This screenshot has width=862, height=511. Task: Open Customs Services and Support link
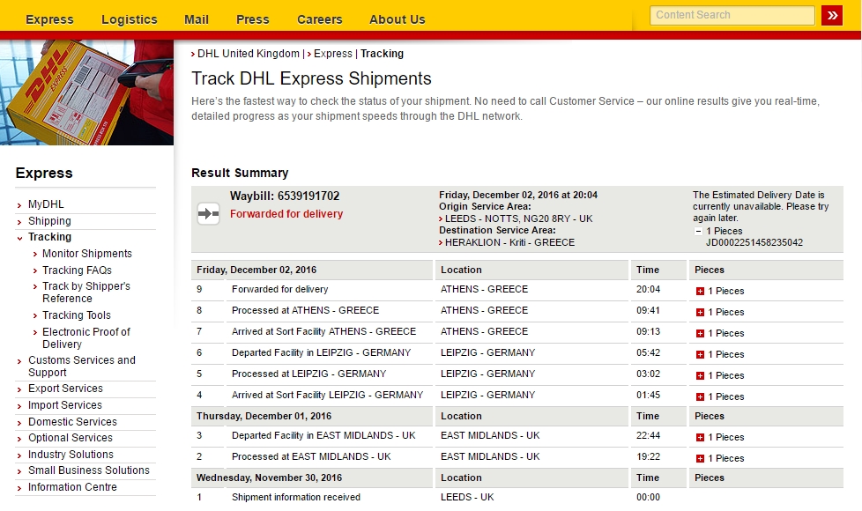coord(81,366)
